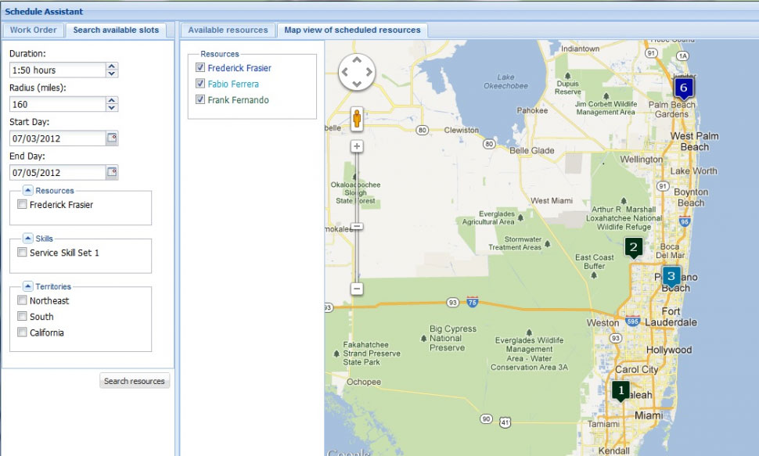Pan the map up with the arrow
The height and width of the screenshot is (456, 759).
click(x=357, y=60)
